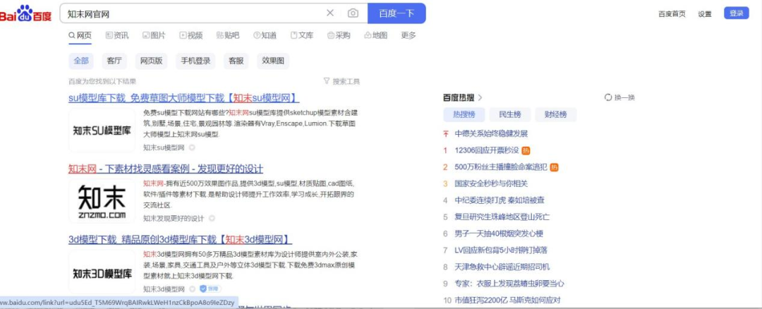This screenshot has height=309, width=762.
Task: Open hot topic 天津急救中心辟谣近期招司机
Action: [502, 267]
